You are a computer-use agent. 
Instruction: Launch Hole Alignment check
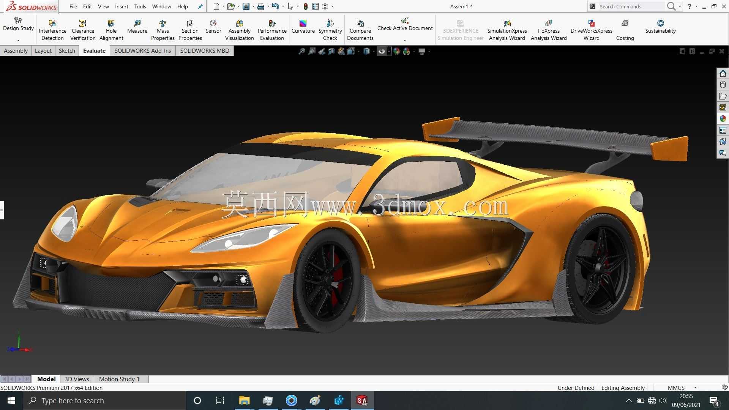click(111, 30)
